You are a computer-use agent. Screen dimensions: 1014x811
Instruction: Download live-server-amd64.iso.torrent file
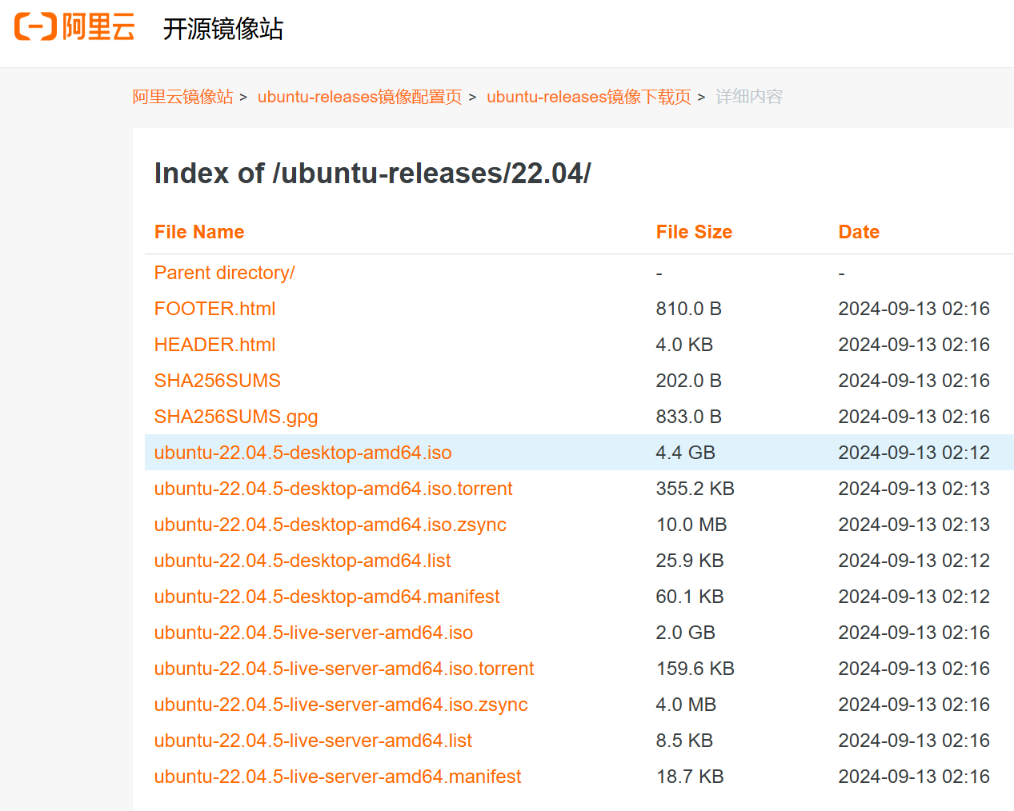(x=344, y=669)
